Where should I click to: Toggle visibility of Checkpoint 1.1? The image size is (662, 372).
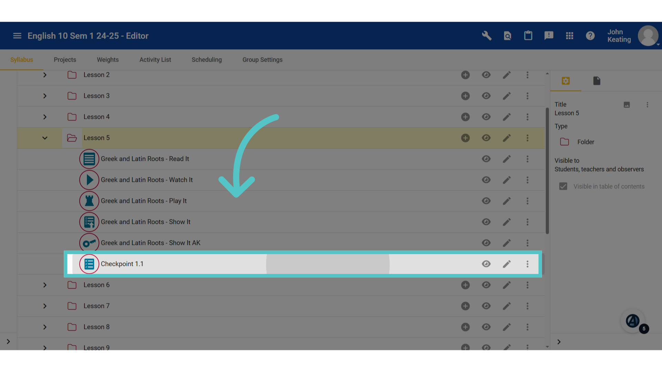click(x=486, y=264)
